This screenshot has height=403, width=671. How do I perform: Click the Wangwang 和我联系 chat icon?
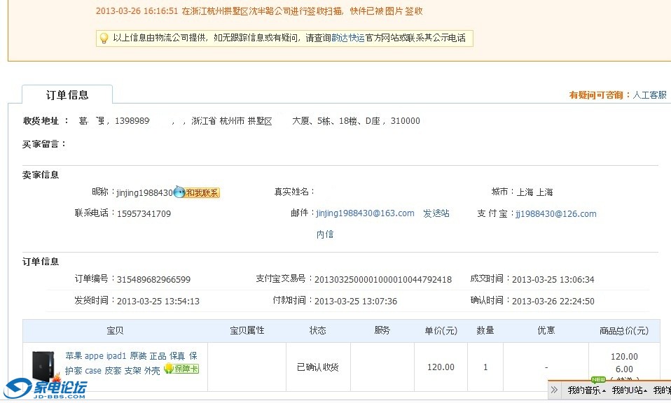click(196, 192)
